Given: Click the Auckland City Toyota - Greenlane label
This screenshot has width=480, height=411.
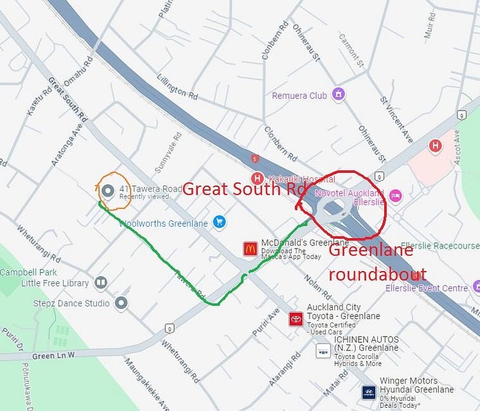Looking at the screenshot, I should (344, 311).
